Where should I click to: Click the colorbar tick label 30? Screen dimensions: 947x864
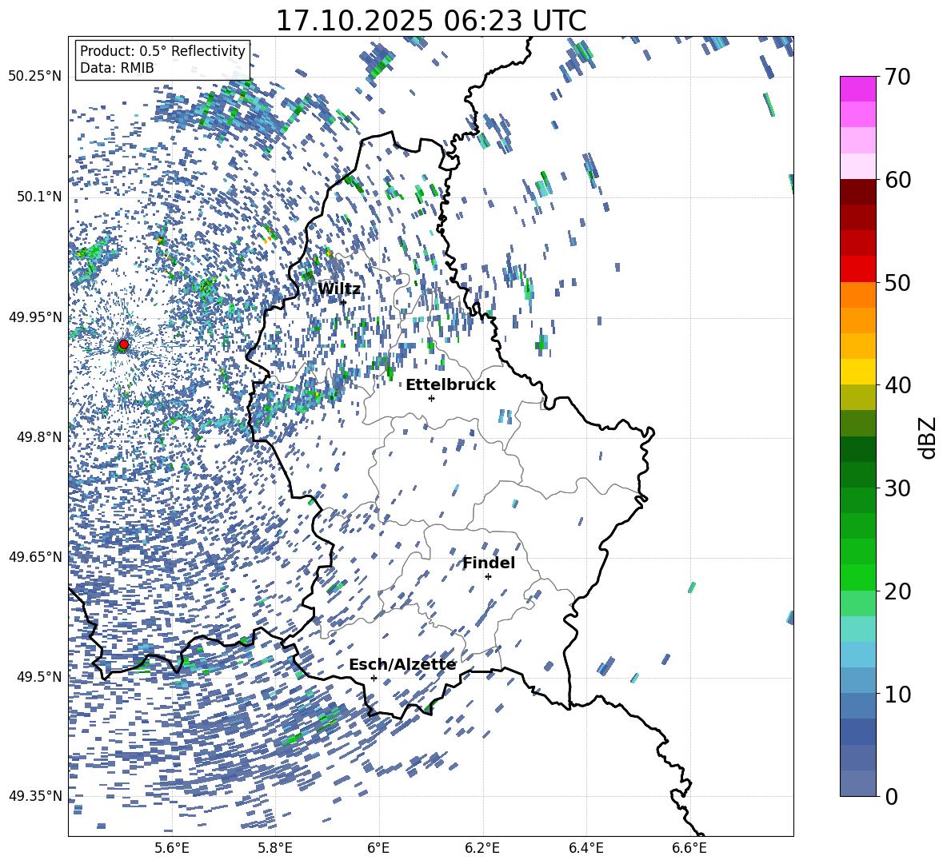point(897,488)
